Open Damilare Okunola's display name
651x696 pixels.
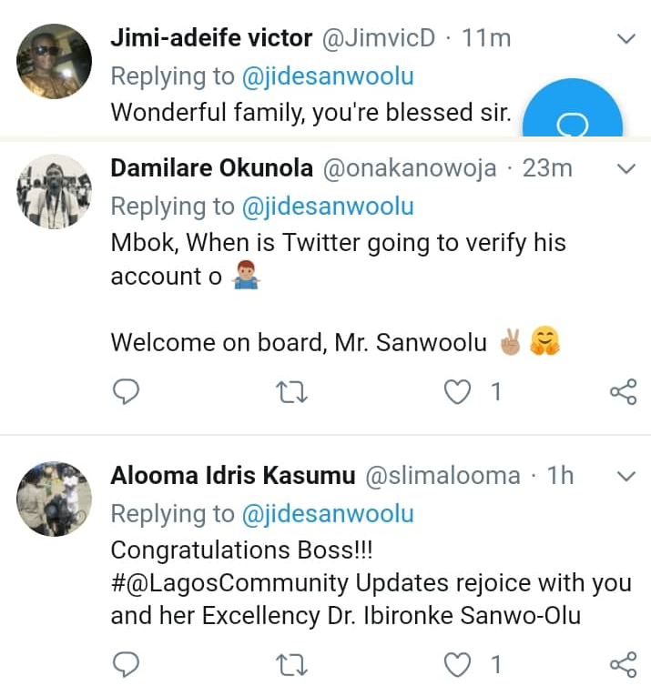click(211, 168)
